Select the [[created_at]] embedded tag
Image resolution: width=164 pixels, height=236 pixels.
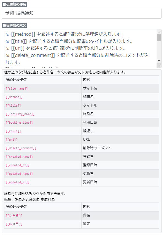coord(17,165)
